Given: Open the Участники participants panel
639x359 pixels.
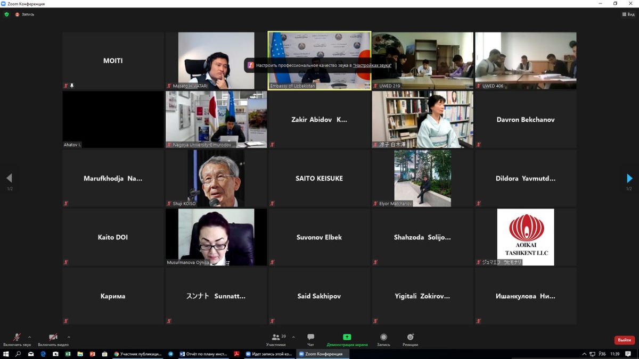Looking at the screenshot, I should coord(276,339).
